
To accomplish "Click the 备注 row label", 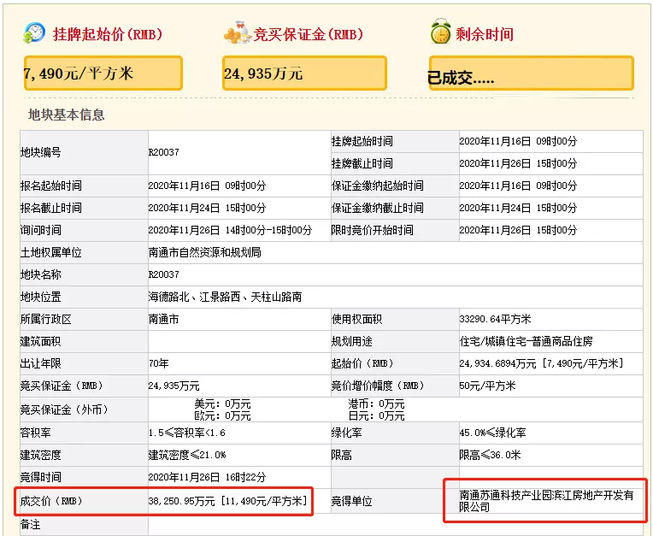I will click(x=31, y=524).
